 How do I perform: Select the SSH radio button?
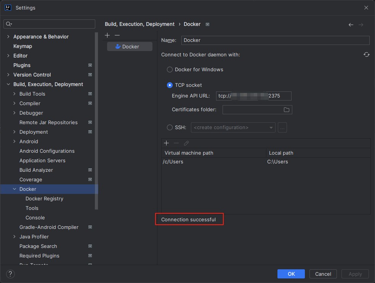tap(170, 128)
